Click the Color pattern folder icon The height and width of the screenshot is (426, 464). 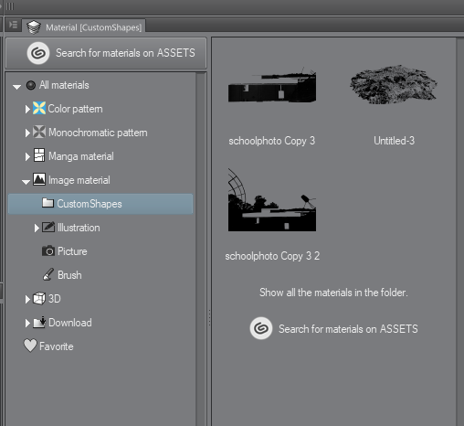coord(39,109)
